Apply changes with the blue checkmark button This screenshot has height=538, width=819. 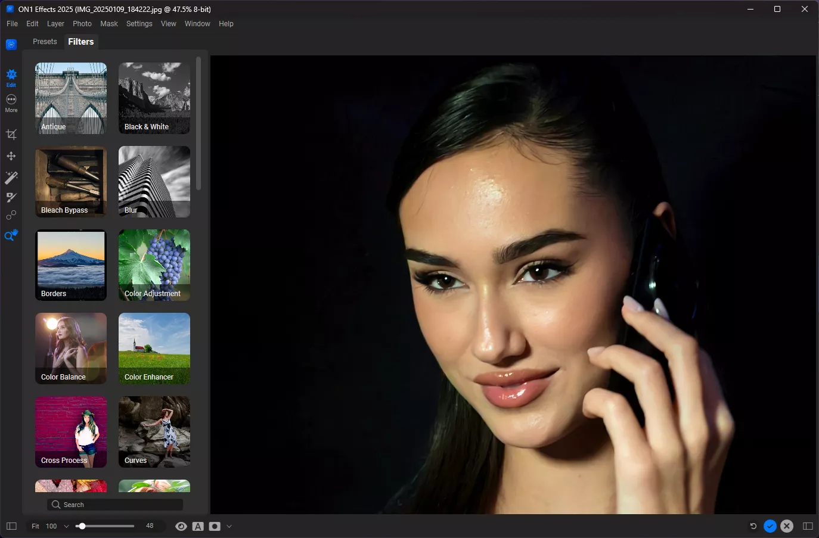770,526
